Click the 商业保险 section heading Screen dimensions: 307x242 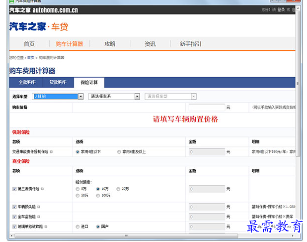(21, 161)
